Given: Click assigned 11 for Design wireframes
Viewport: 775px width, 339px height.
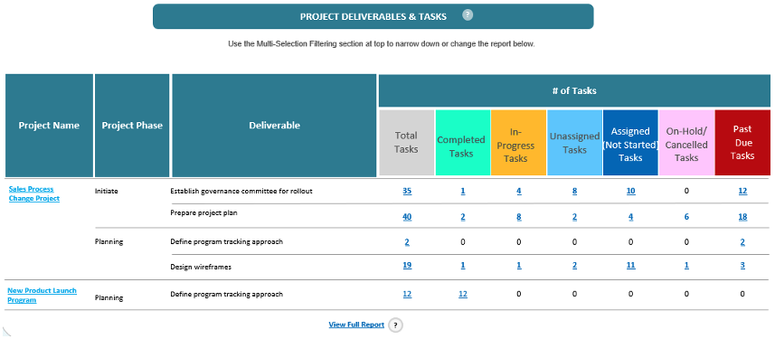Looking at the screenshot, I should (x=630, y=266).
